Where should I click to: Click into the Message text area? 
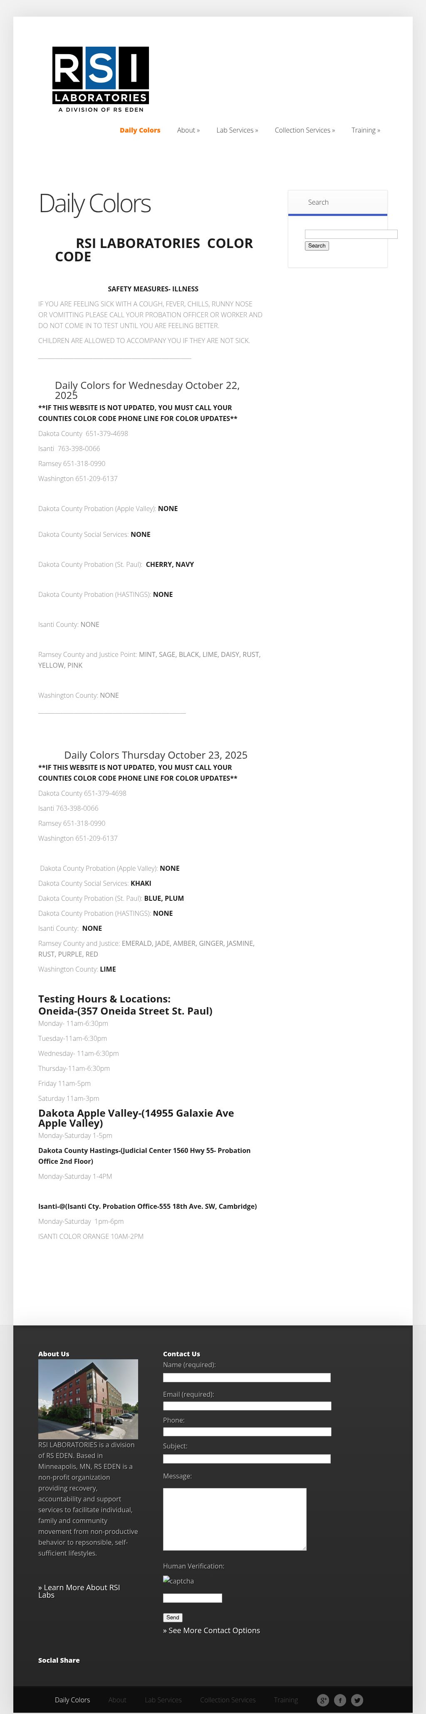click(x=235, y=1519)
